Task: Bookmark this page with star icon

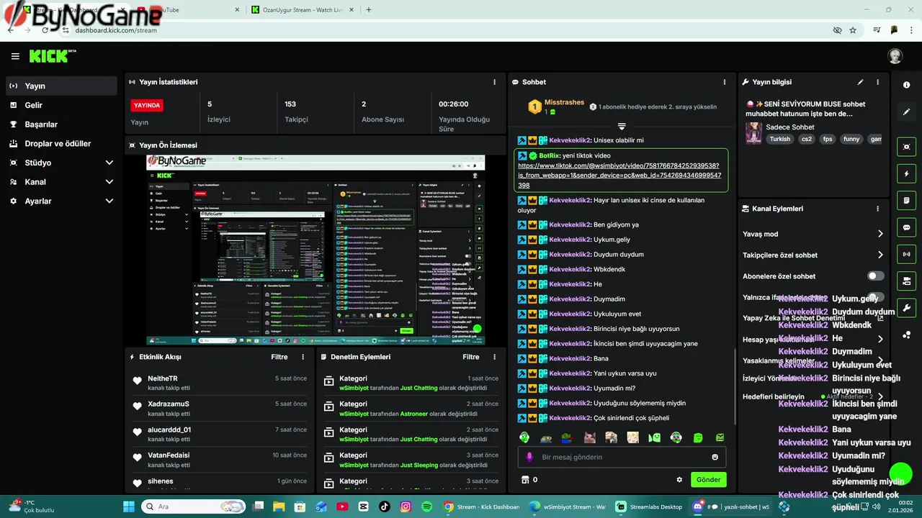Action: point(853,30)
